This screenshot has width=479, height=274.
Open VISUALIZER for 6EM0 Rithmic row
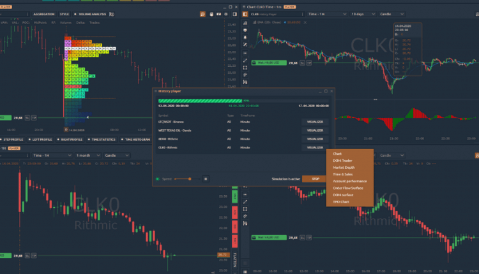point(315,139)
